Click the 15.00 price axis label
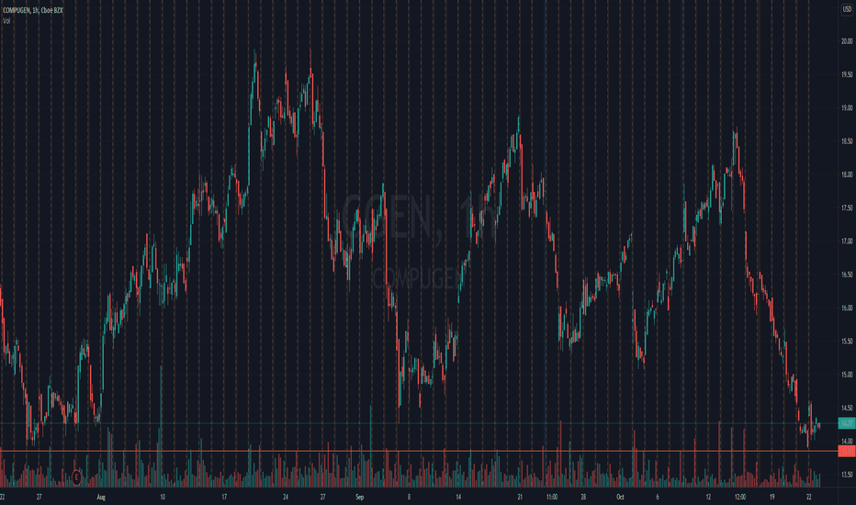The image size is (856, 505). (847, 375)
